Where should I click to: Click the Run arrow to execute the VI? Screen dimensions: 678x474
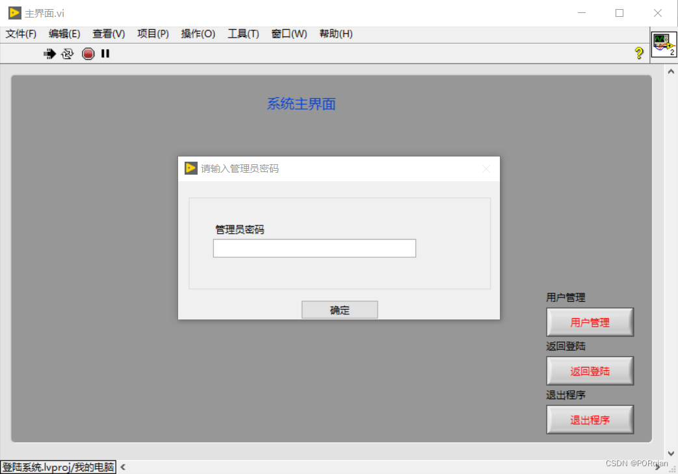pyautogui.click(x=49, y=53)
